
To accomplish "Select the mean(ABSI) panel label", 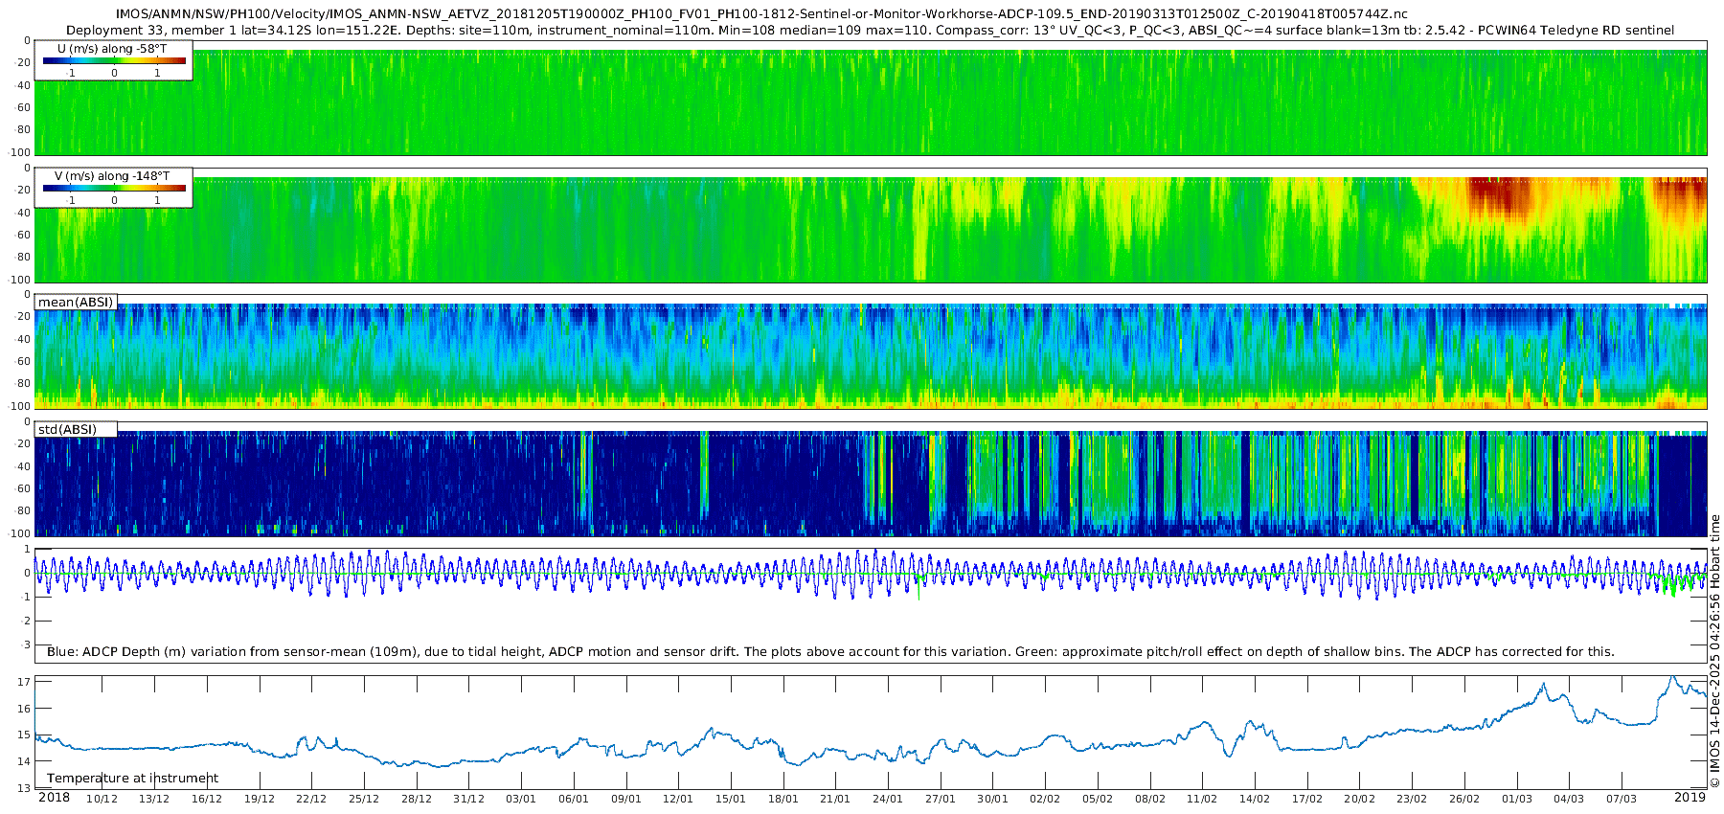I will click(76, 302).
